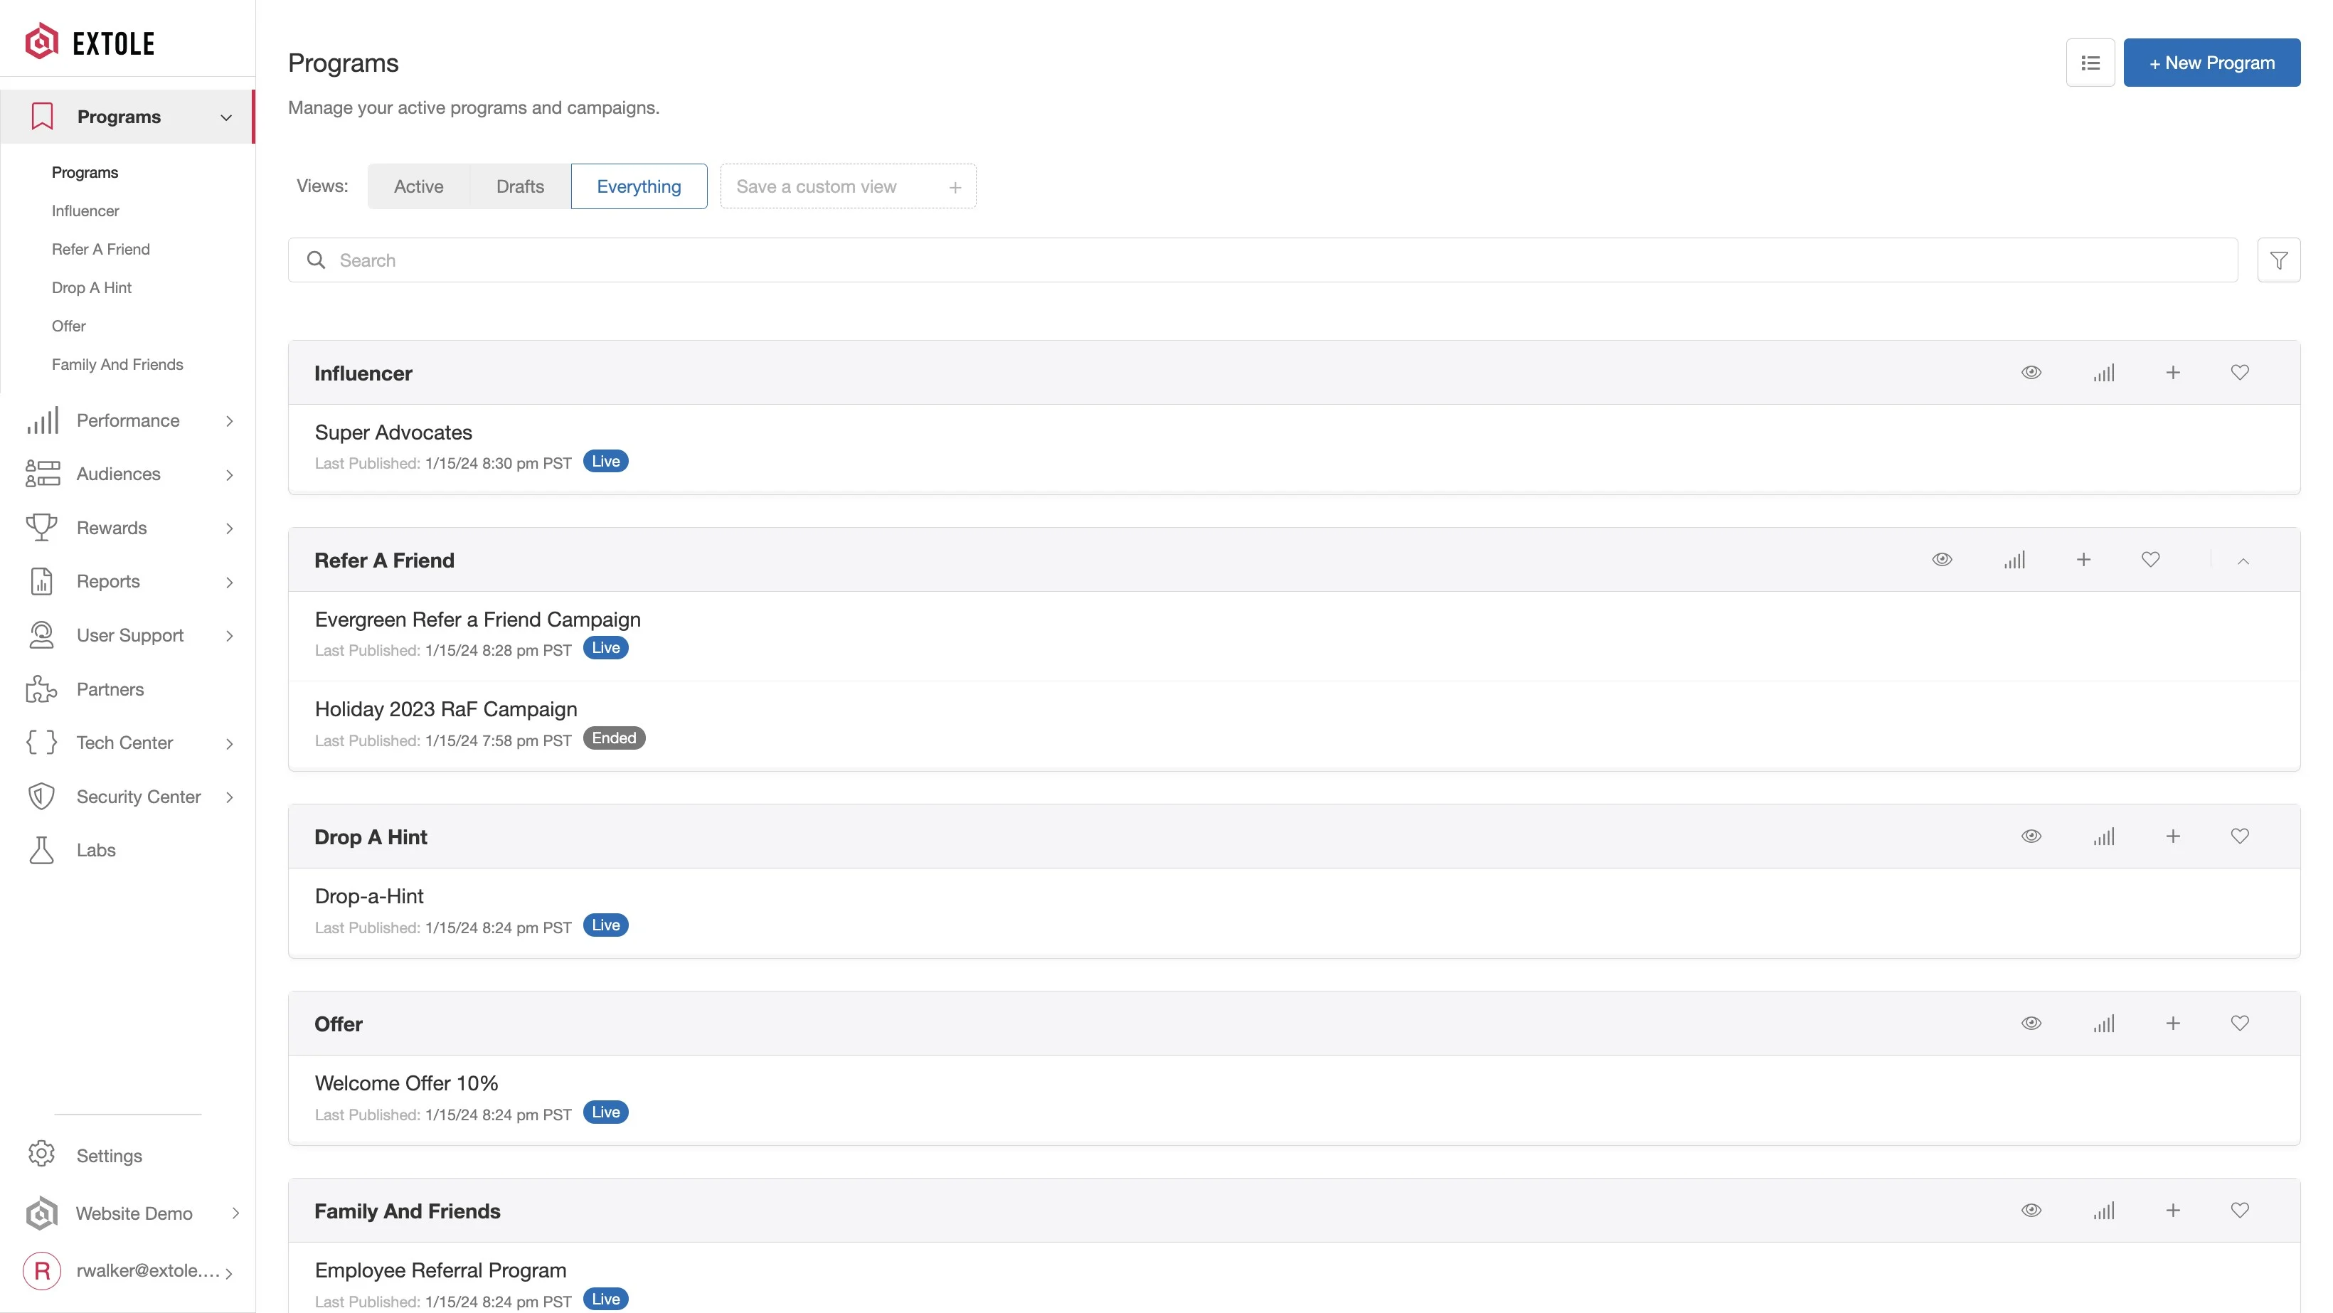Add campaign to Offer program
Viewport: 2333px width, 1313px height.
2172,1024
